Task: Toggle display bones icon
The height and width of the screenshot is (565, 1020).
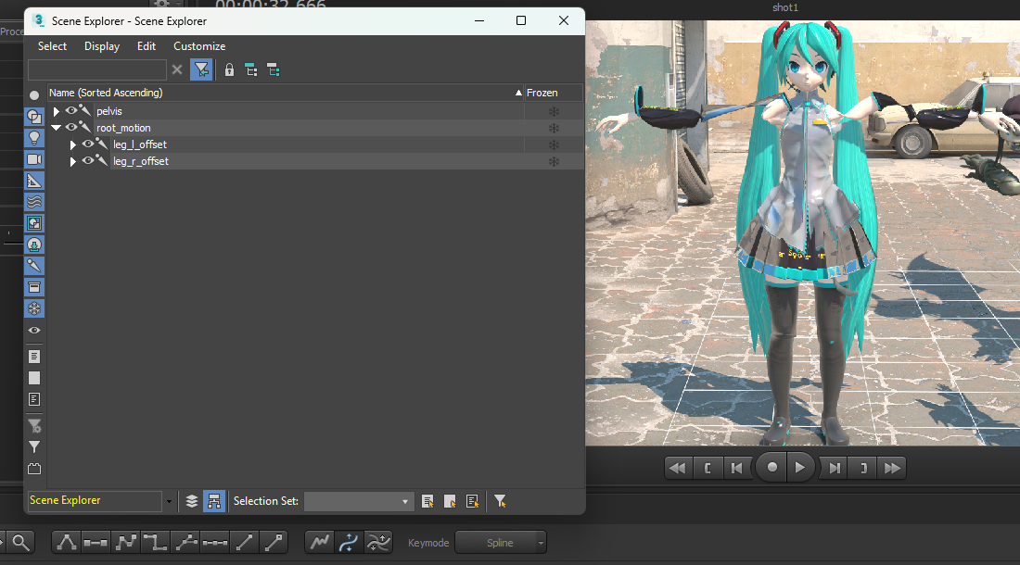Action: [x=34, y=266]
